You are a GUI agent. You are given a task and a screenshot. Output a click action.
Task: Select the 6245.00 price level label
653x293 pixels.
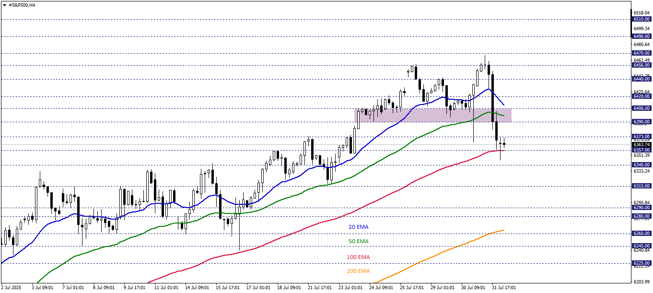[641, 246]
